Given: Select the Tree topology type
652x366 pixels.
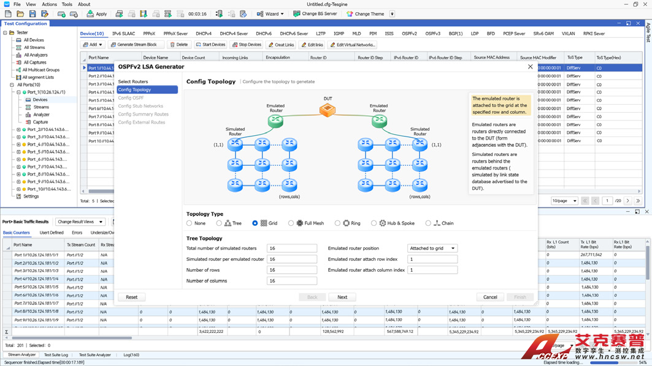Looking at the screenshot, I should pos(219,223).
